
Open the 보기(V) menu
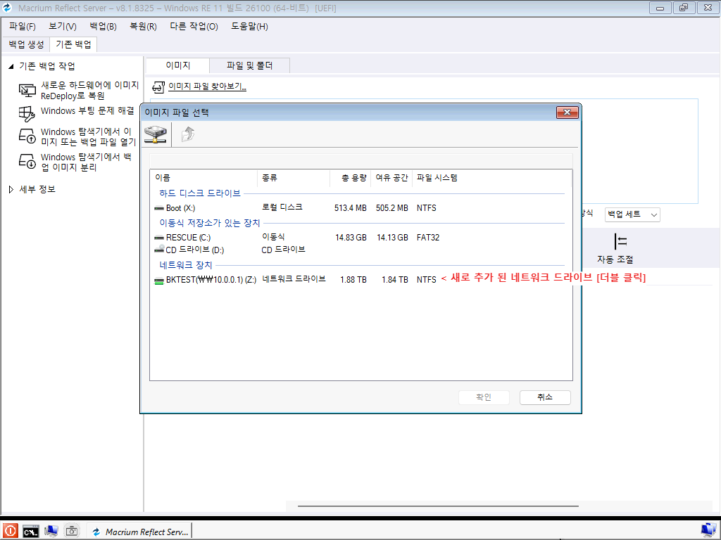click(63, 26)
